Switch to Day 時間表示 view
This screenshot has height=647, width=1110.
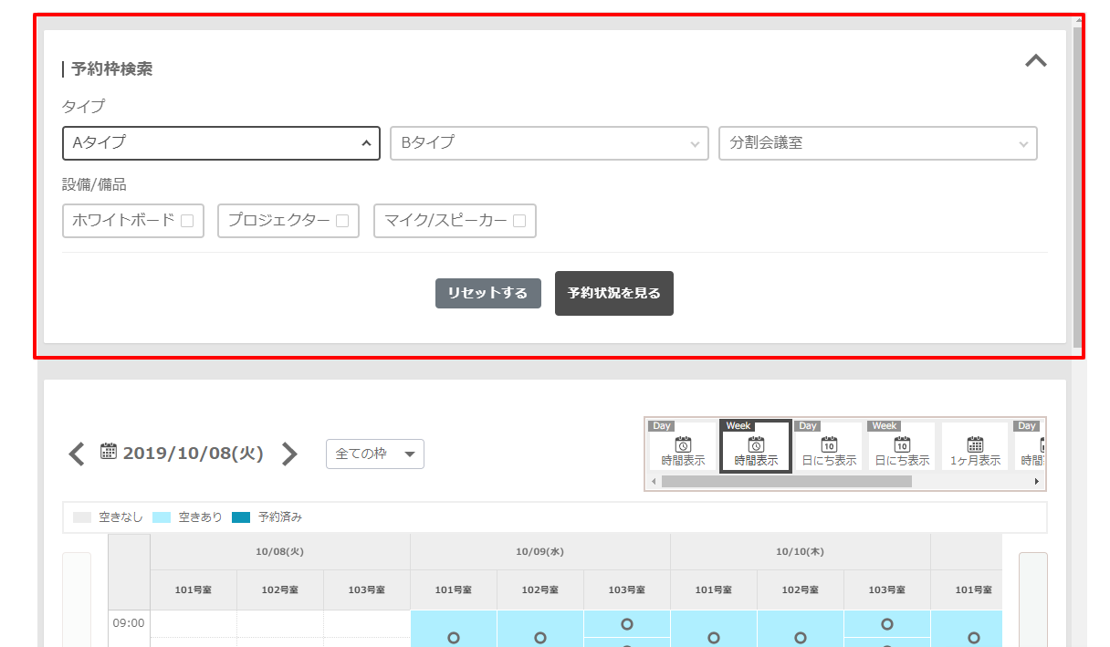click(x=683, y=447)
